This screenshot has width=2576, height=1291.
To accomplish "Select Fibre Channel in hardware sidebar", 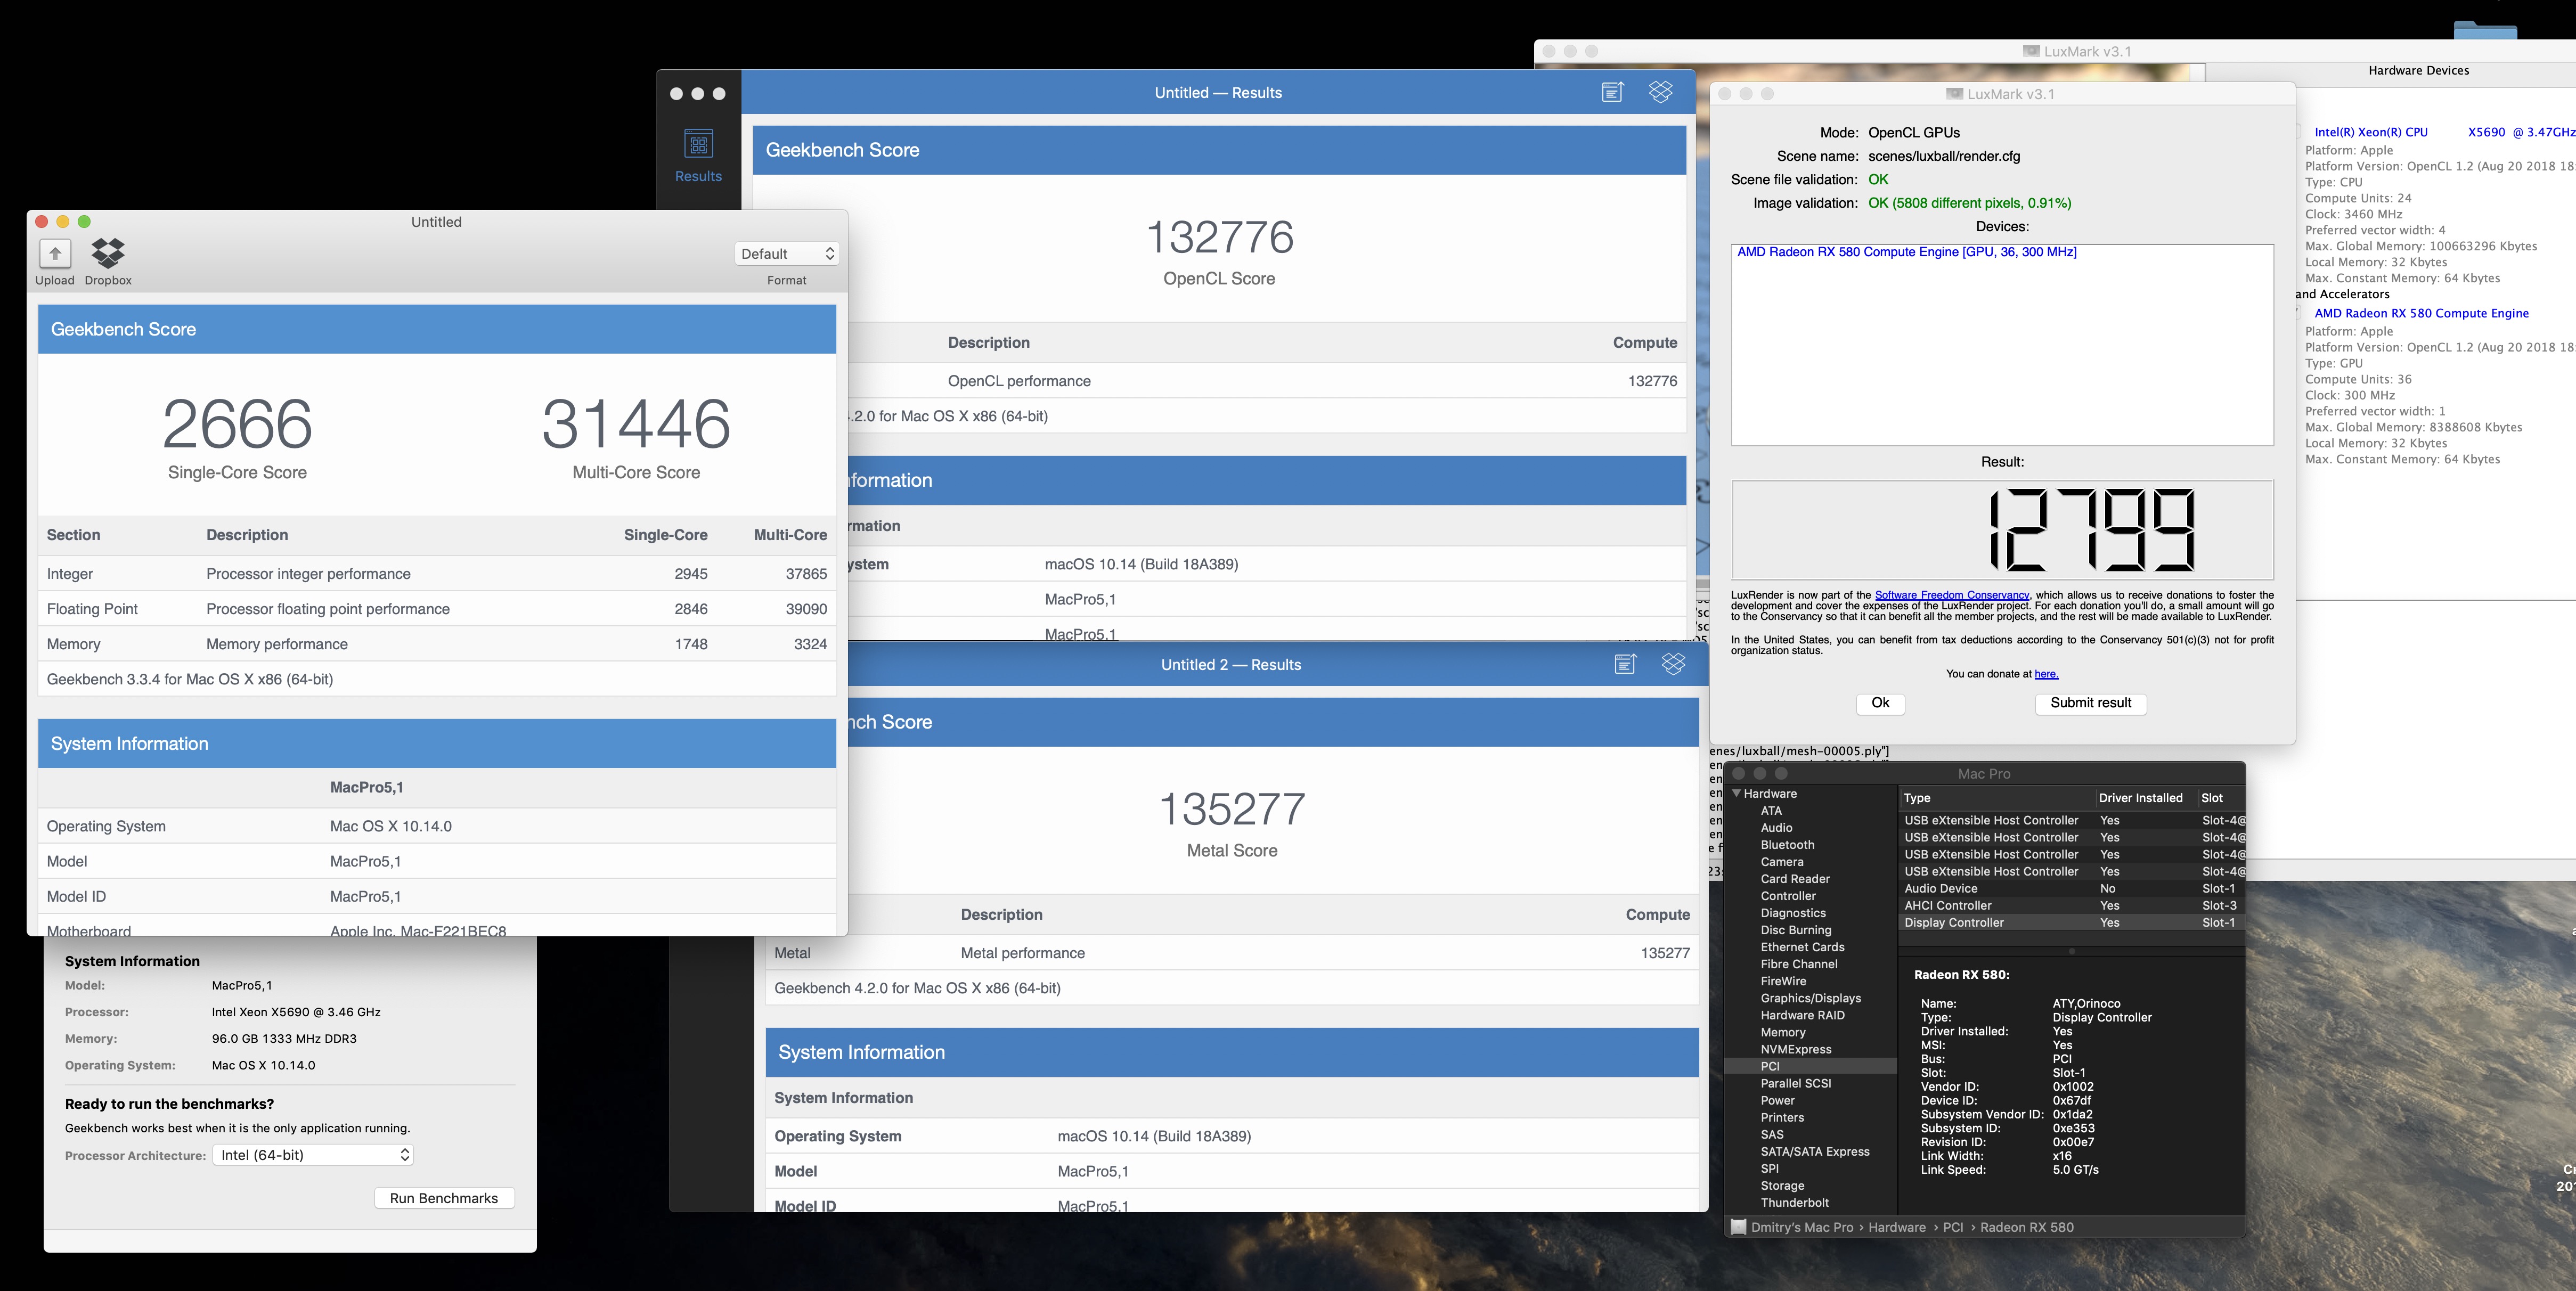I will pyautogui.click(x=1799, y=964).
